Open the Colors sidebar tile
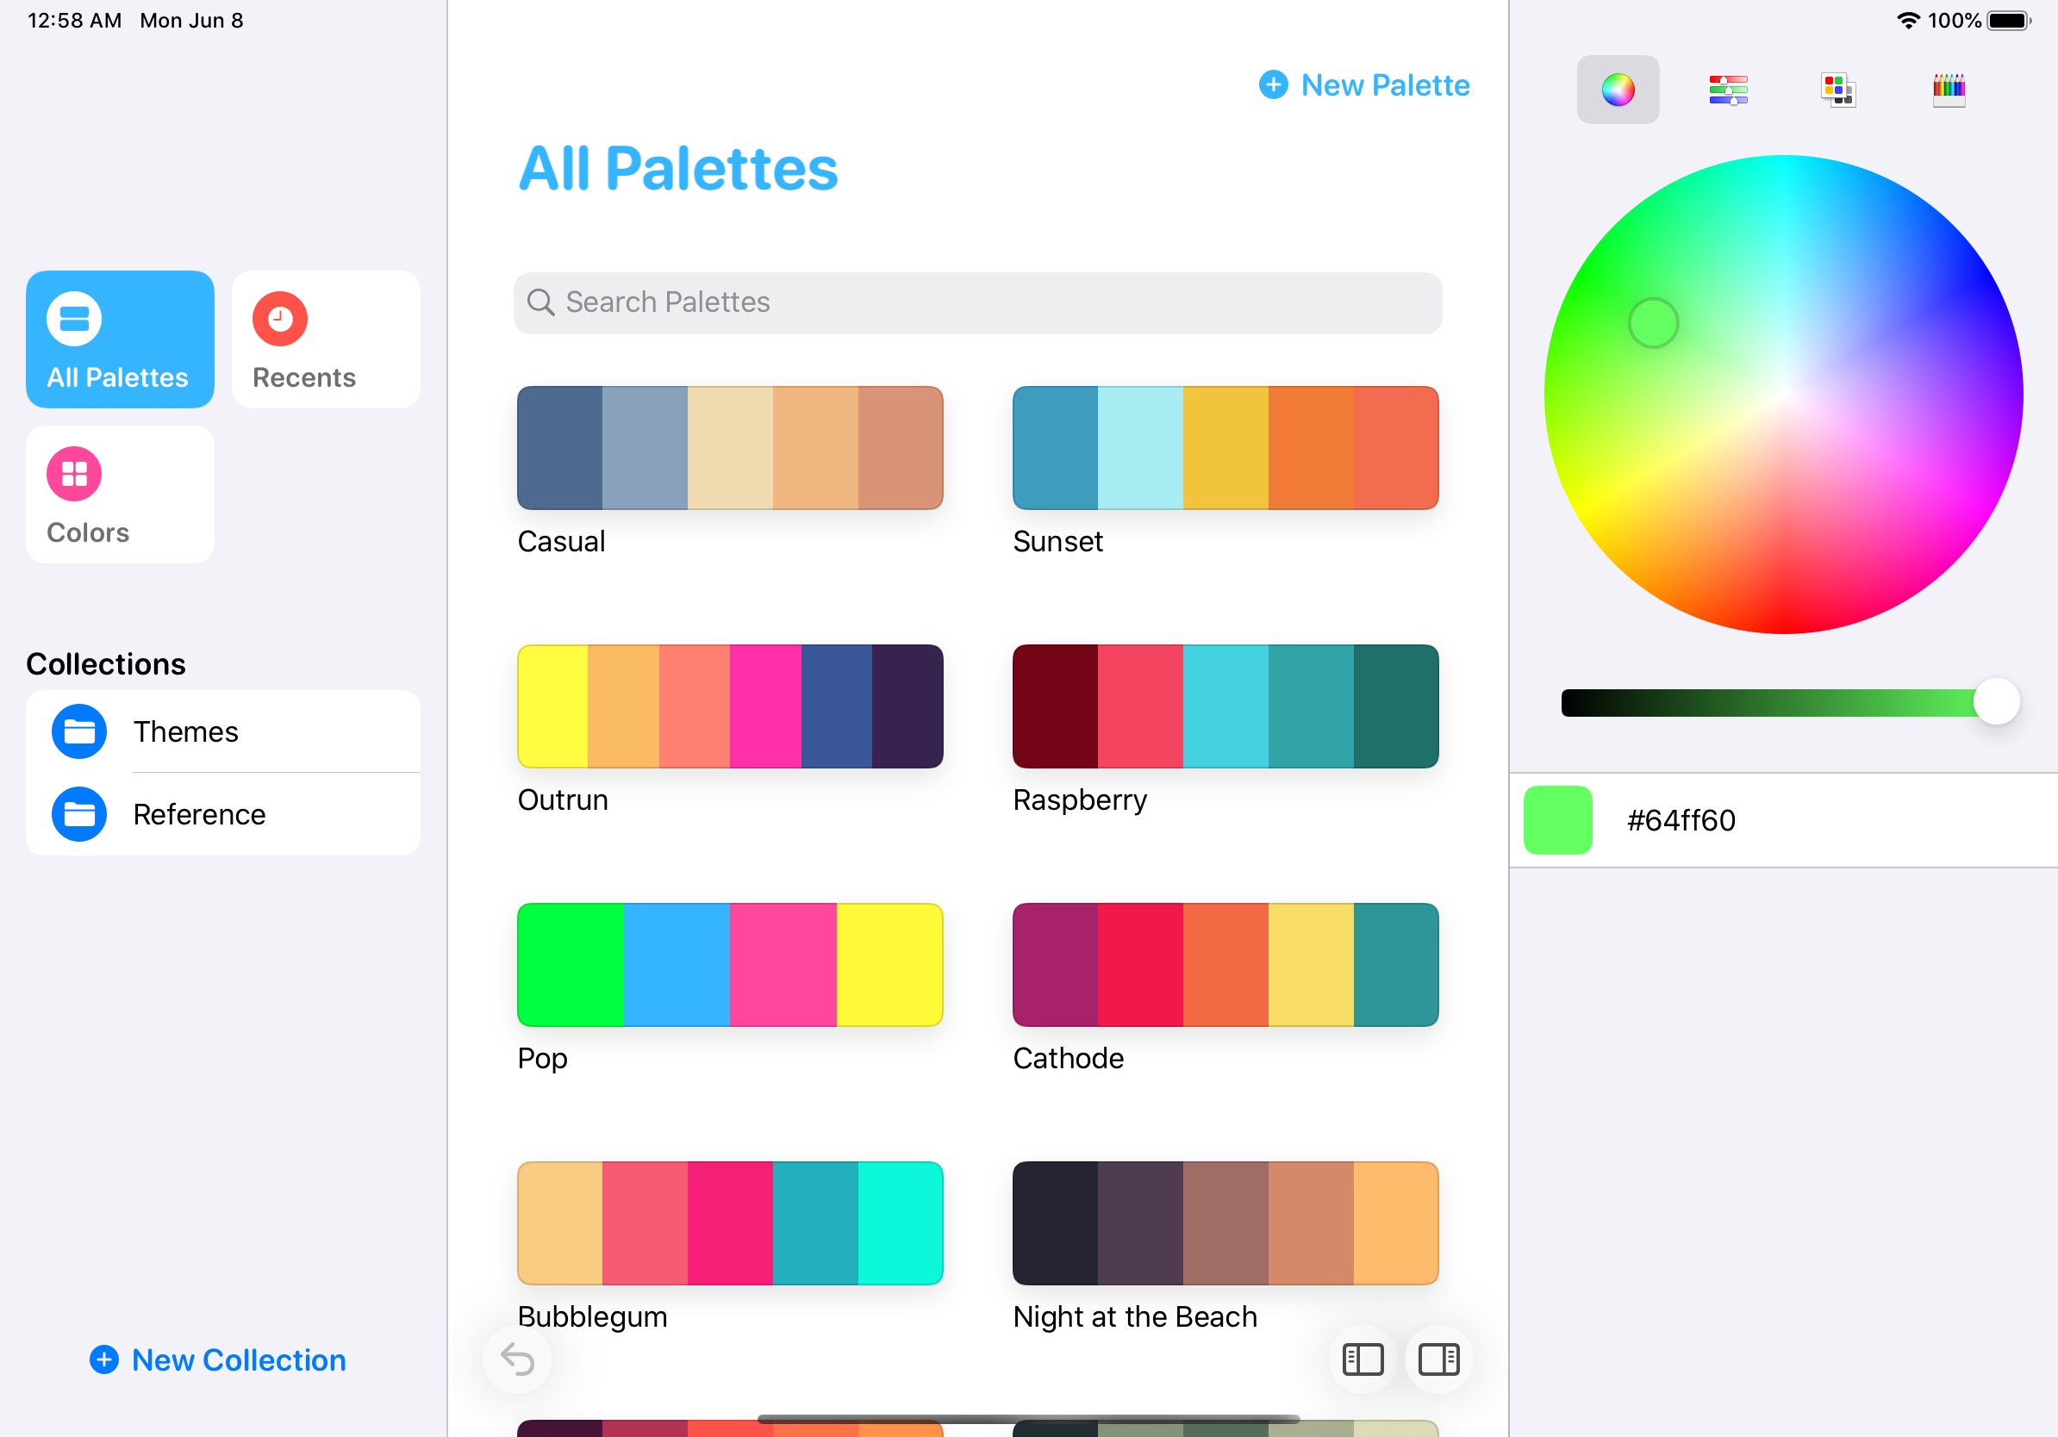This screenshot has height=1437, width=2058. (x=120, y=495)
